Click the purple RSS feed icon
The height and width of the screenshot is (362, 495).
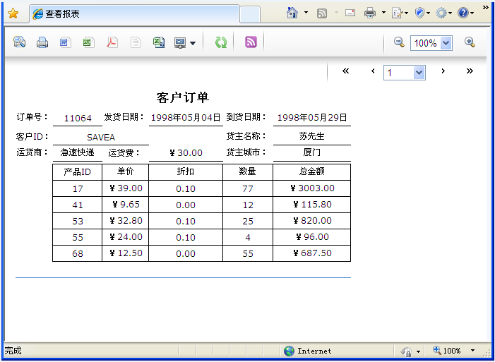(x=251, y=42)
